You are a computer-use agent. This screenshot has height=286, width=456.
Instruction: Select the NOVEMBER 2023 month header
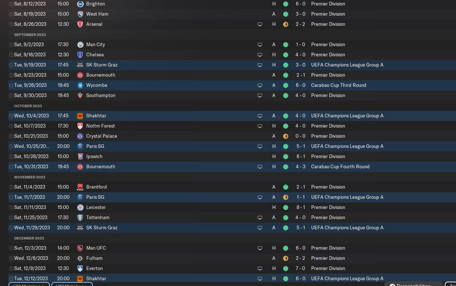point(29,177)
